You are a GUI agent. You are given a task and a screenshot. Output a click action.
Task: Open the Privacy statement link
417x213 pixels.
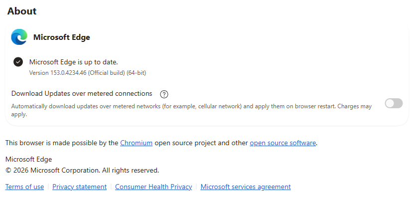80,187
